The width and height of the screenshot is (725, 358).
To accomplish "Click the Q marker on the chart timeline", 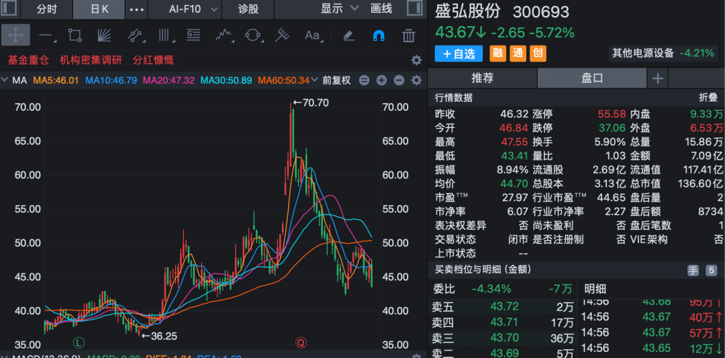I will [x=301, y=343].
